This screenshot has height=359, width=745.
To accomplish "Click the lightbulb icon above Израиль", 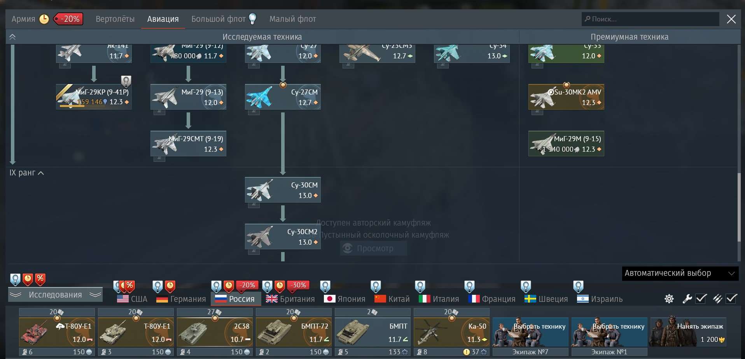I will (578, 287).
